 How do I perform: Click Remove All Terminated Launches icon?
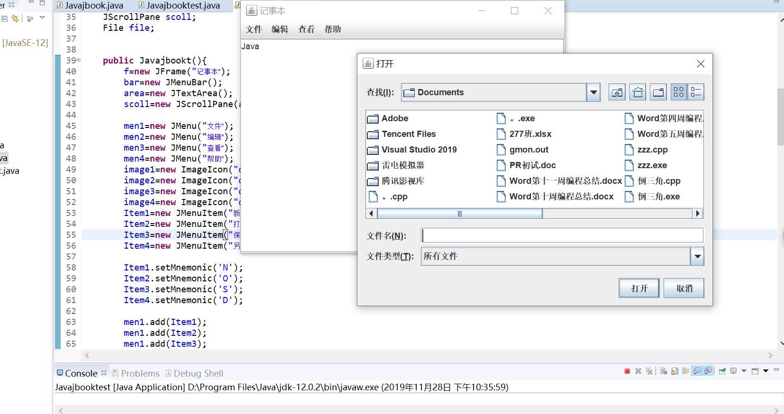click(649, 371)
